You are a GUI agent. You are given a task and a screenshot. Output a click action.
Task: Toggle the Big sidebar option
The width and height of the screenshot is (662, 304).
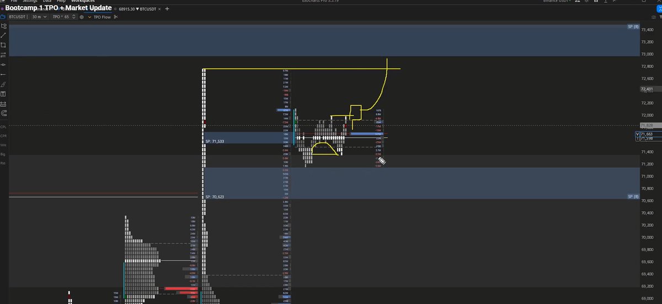(3, 154)
